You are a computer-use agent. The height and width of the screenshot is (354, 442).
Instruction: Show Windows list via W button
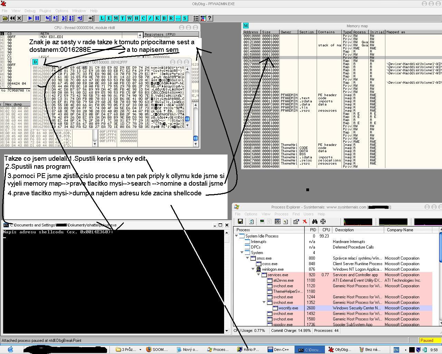130,18
